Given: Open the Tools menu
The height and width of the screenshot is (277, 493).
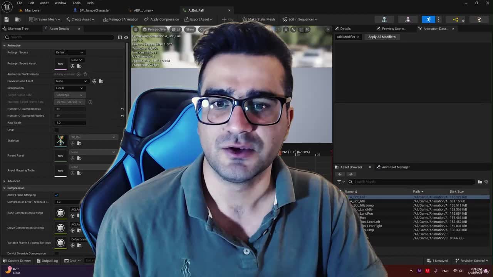Looking at the screenshot, I should (76, 3).
